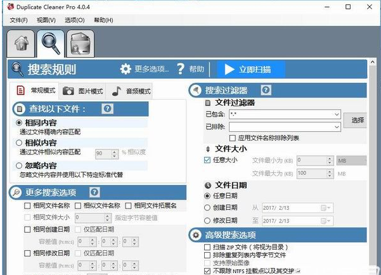Click the 更多选项 gear icon
Image resolution: width=381 pixels, height=275 pixels.
point(126,69)
